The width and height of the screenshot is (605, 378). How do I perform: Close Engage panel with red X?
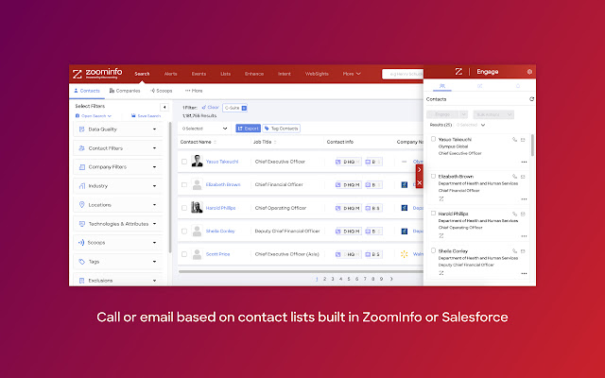click(x=420, y=182)
